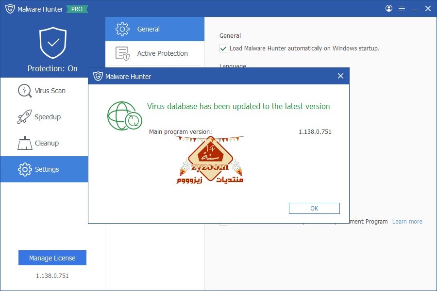Click the Active Protection list-shield icon
Screen dimensions: 437x291
point(123,53)
